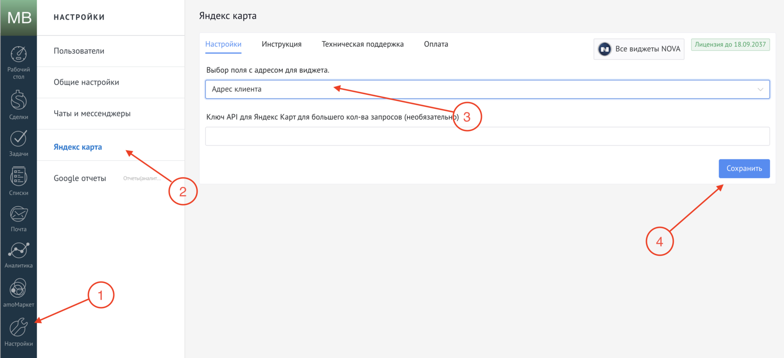This screenshot has width=784, height=358.
Task: Open the Оплата tab
Action: [x=436, y=44]
